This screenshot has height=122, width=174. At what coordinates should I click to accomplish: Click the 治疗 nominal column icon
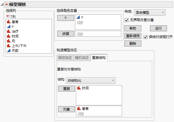[x=9, y=31]
